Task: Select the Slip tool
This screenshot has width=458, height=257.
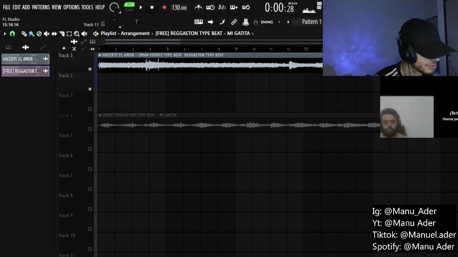Action: click(54, 34)
